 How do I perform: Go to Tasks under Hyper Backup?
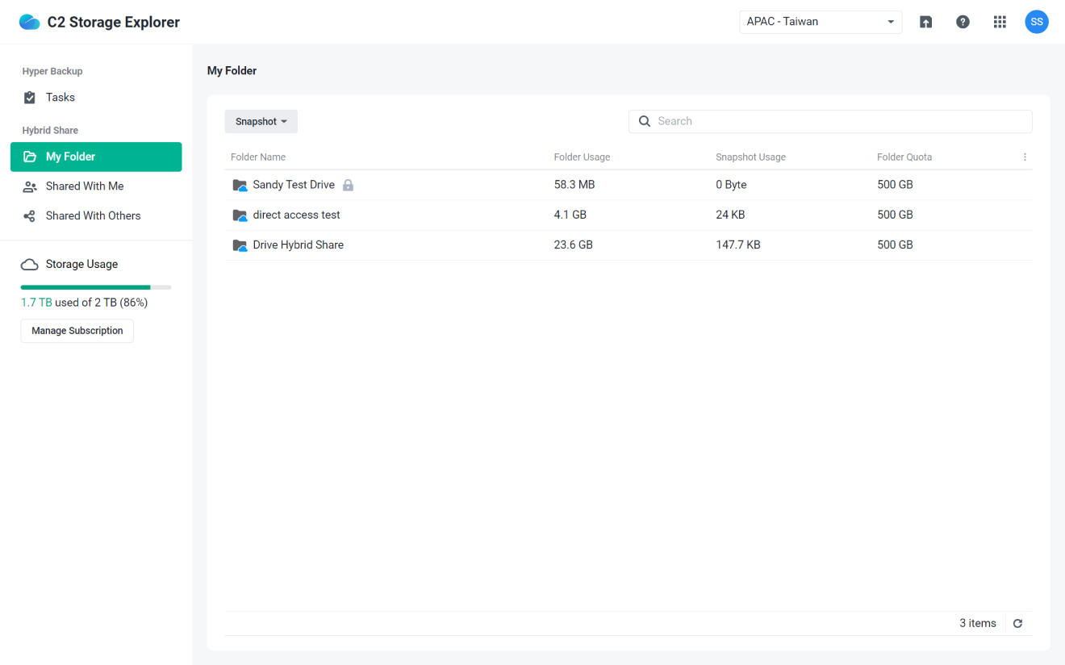point(60,98)
